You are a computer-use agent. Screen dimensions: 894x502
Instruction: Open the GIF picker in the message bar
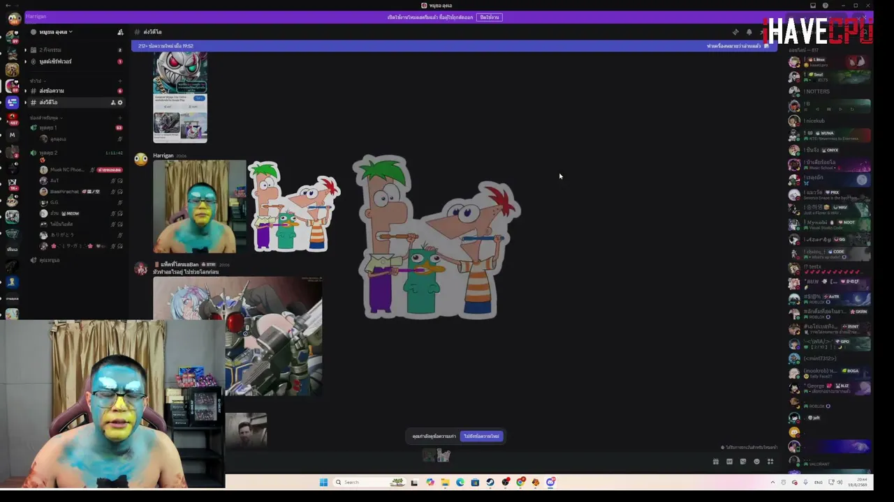(x=729, y=462)
